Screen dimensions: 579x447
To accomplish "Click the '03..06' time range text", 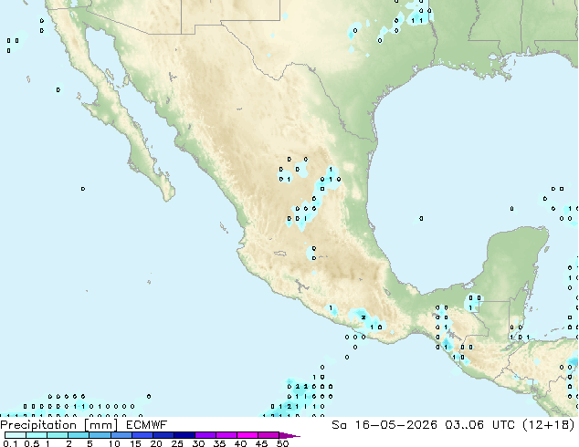I will tap(464, 425).
